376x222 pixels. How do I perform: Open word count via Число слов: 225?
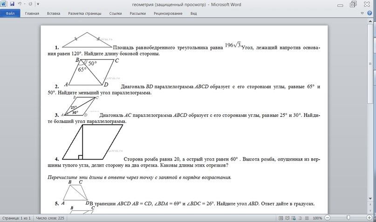click(x=50, y=218)
